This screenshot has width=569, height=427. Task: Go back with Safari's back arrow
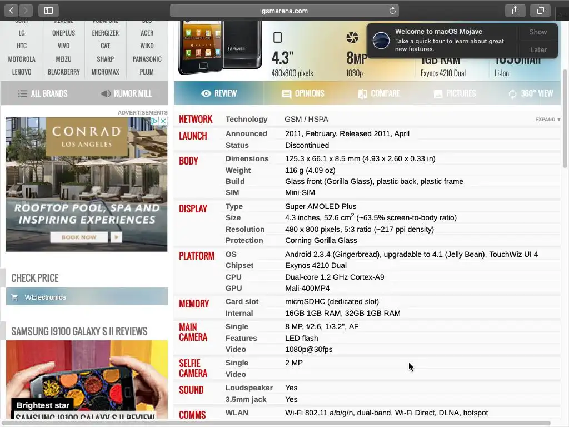coord(12,11)
